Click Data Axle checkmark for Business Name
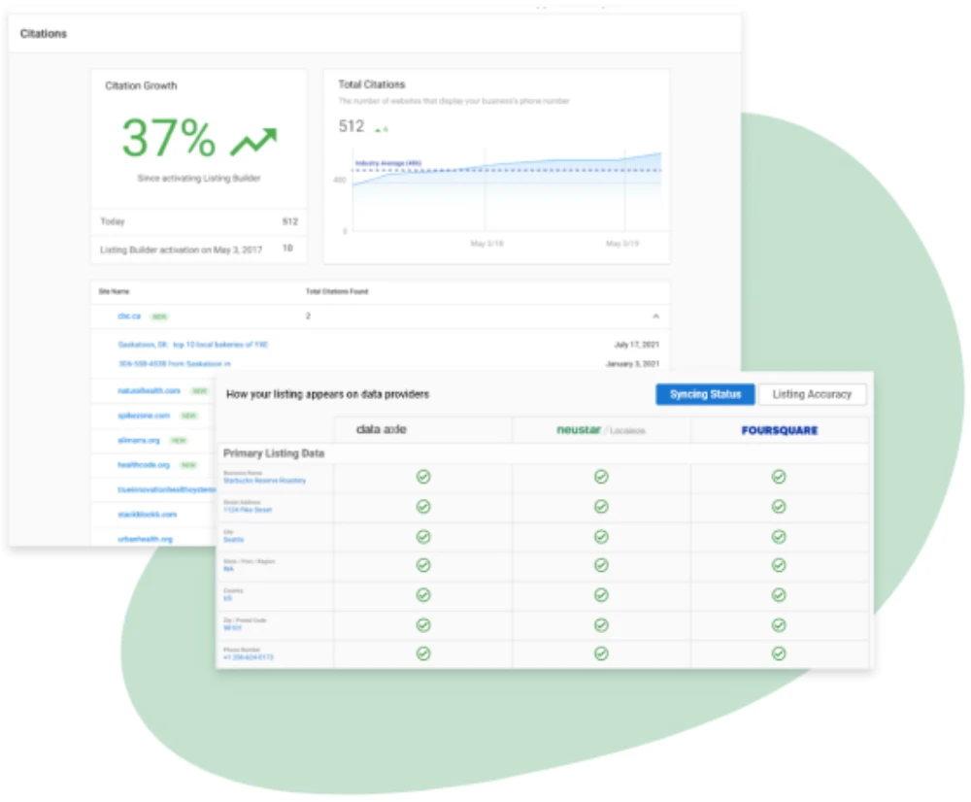This screenshot has width=971, height=802. pyautogui.click(x=423, y=477)
